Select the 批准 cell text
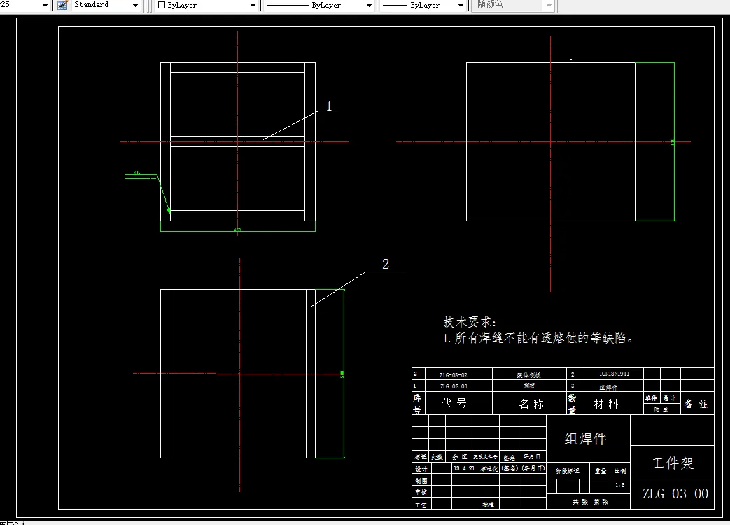Screen dimensions: 730x525 (488, 505)
